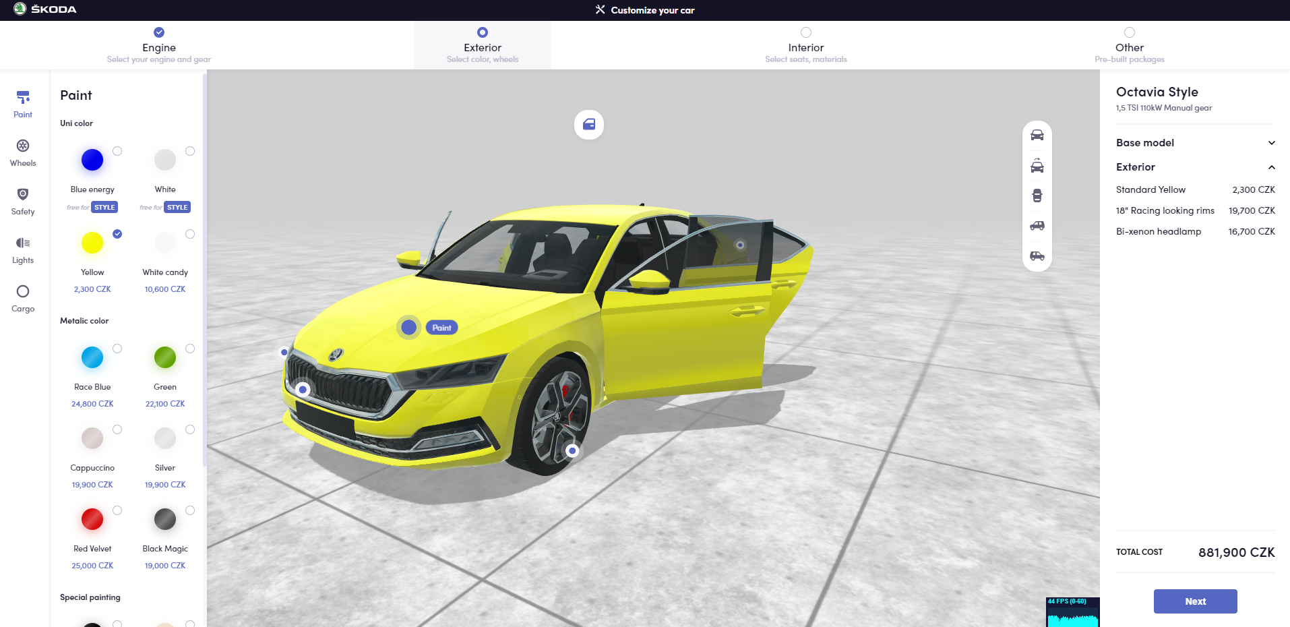
Task: Switch to the top-down car view icon
Action: (1037, 196)
